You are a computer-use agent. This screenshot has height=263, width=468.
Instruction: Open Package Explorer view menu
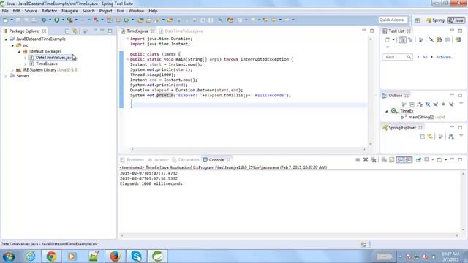click(95, 31)
